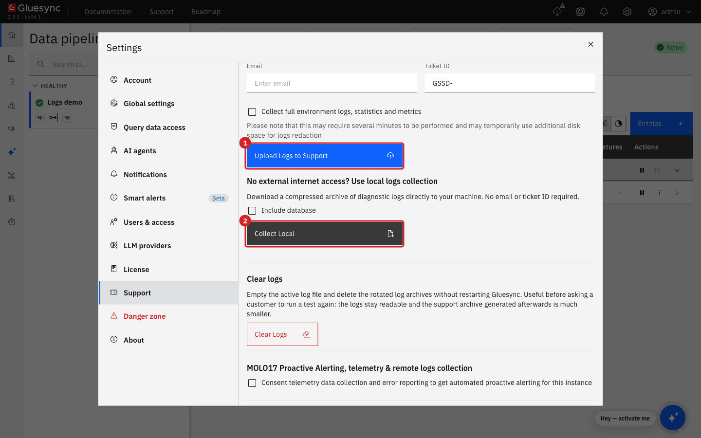
Task: Open the admin user dropdown
Action: (x=669, y=12)
